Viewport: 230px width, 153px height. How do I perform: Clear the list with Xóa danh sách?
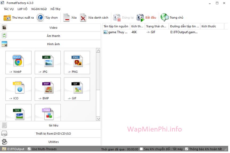(94, 18)
